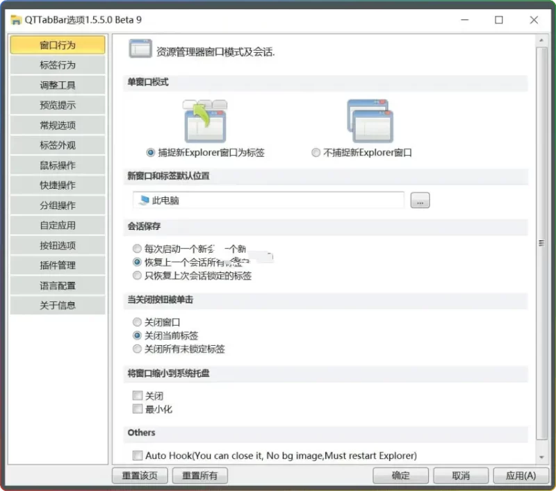
Task: Switch to the 标签行为 settings page
Action: pos(58,65)
